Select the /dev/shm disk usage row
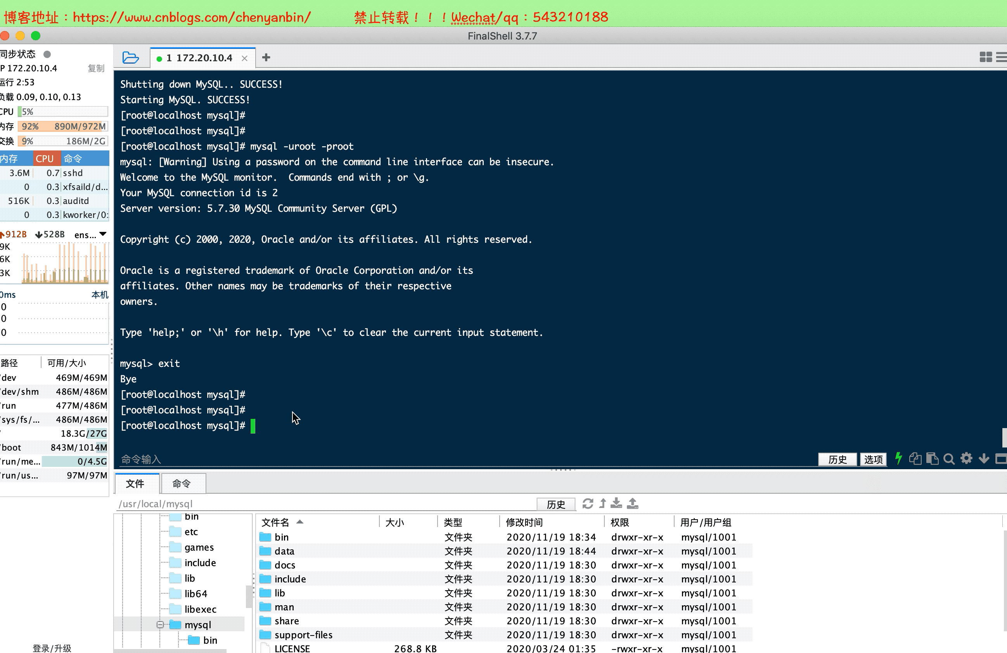Image resolution: width=1007 pixels, height=653 pixels. (54, 391)
